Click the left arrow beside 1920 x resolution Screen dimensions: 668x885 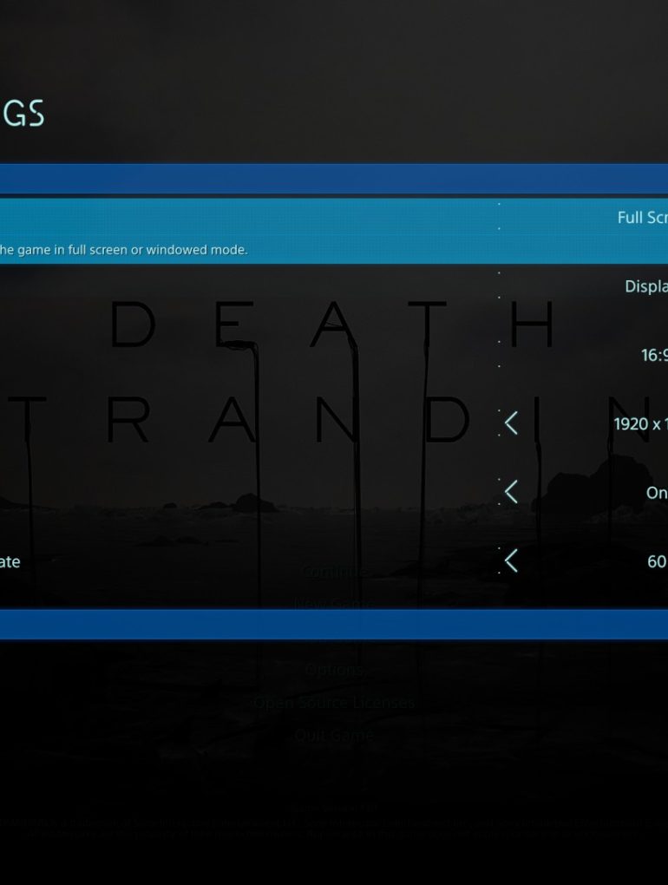click(511, 423)
